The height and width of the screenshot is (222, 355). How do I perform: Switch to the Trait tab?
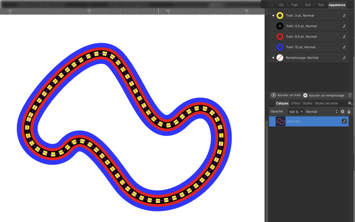(294, 5)
